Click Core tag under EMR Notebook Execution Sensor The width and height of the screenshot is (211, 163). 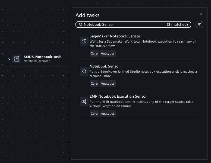click(94, 114)
